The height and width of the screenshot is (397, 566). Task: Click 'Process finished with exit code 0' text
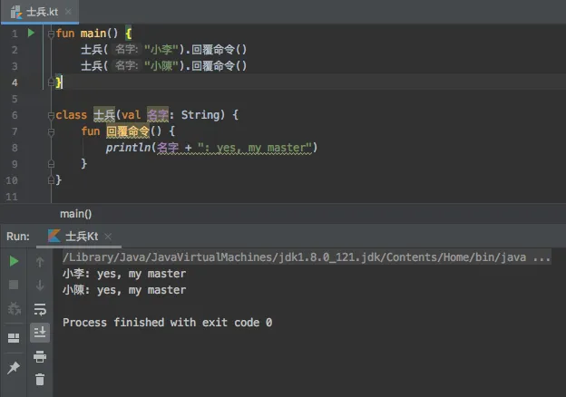168,323
